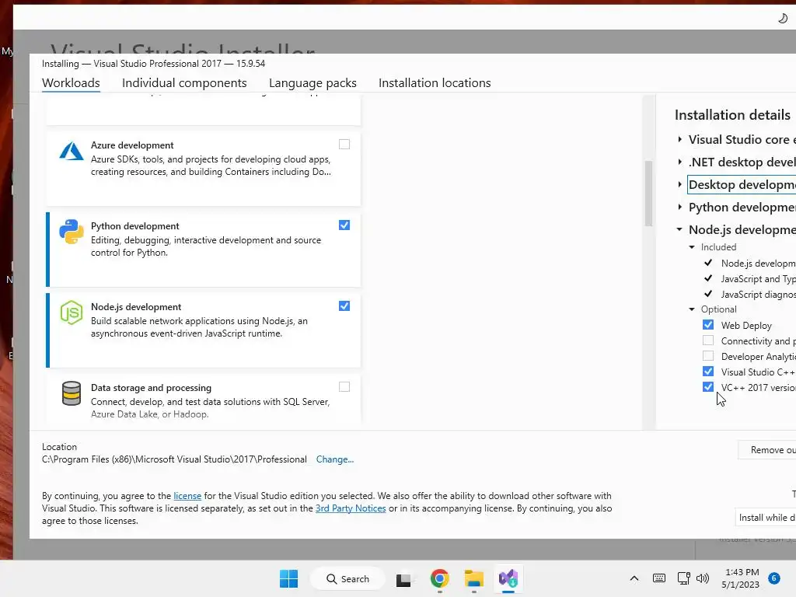Click the touch keyboard tray icon
Image resolution: width=796 pixels, height=597 pixels.
[659, 578]
